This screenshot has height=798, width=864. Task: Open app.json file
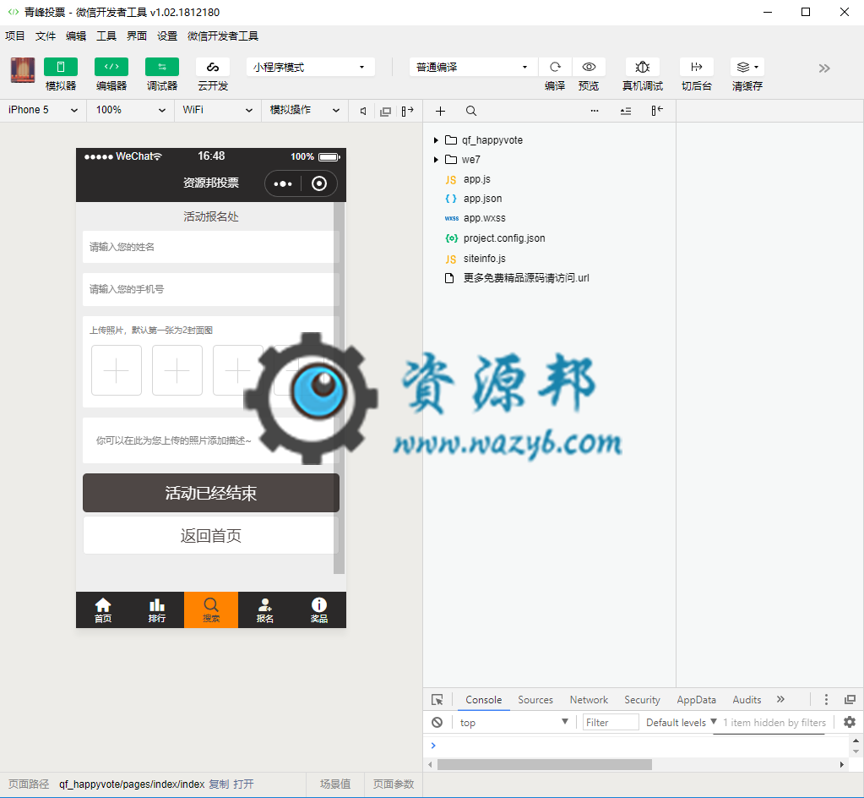483,199
